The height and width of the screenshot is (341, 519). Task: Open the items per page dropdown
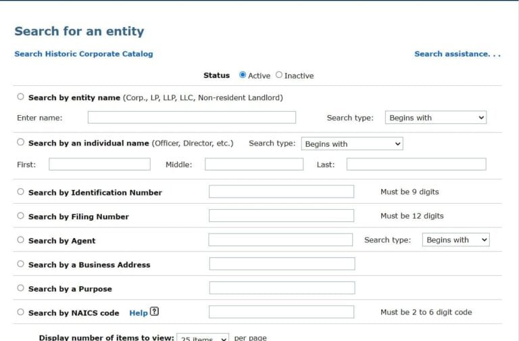click(203, 338)
